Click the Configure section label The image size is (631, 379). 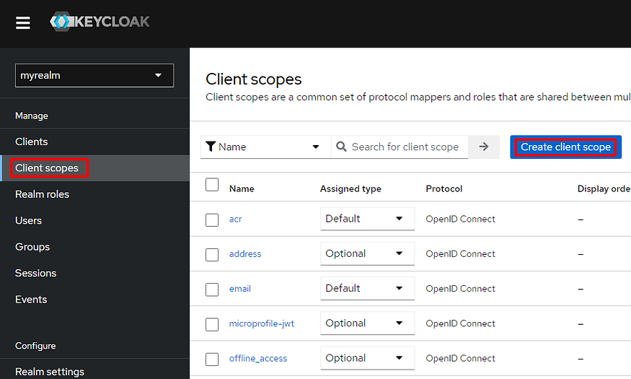pyautogui.click(x=35, y=346)
